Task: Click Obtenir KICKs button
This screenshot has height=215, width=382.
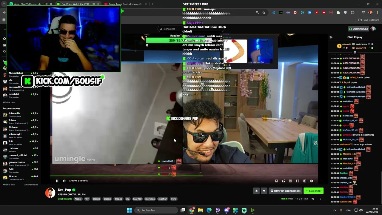Action: click(358, 29)
